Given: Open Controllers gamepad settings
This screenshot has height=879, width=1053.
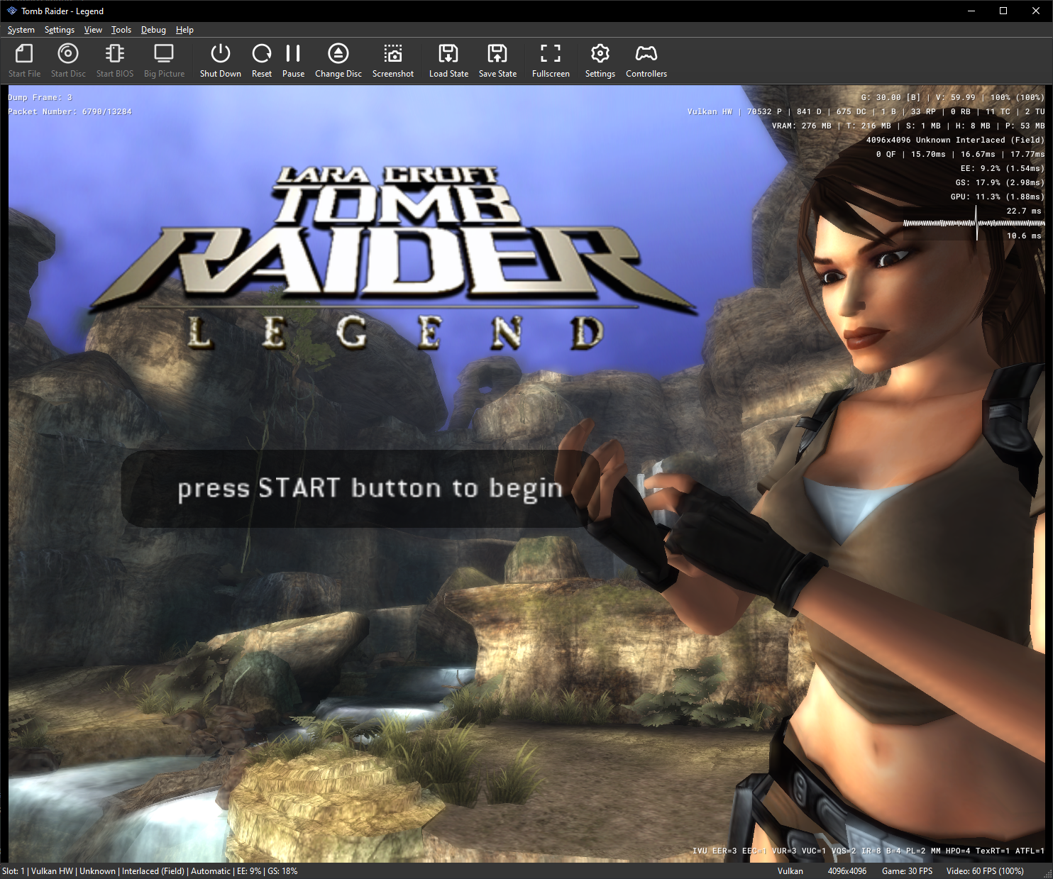Looking at the screenshot, I should point(646,54).
